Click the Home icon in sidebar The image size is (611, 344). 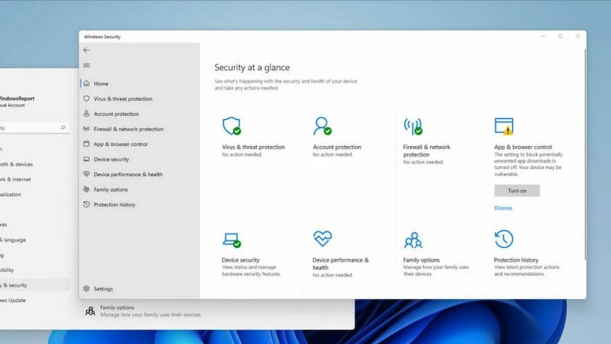86,84
